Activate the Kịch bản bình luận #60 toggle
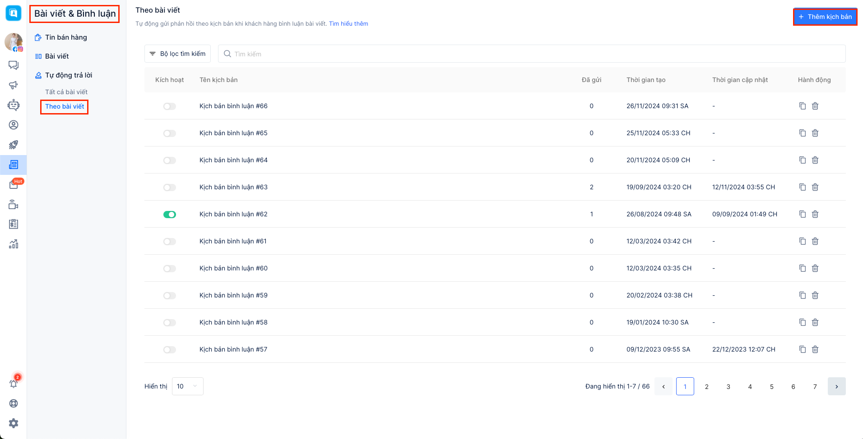863x439 pixels. tap(170, 269)
